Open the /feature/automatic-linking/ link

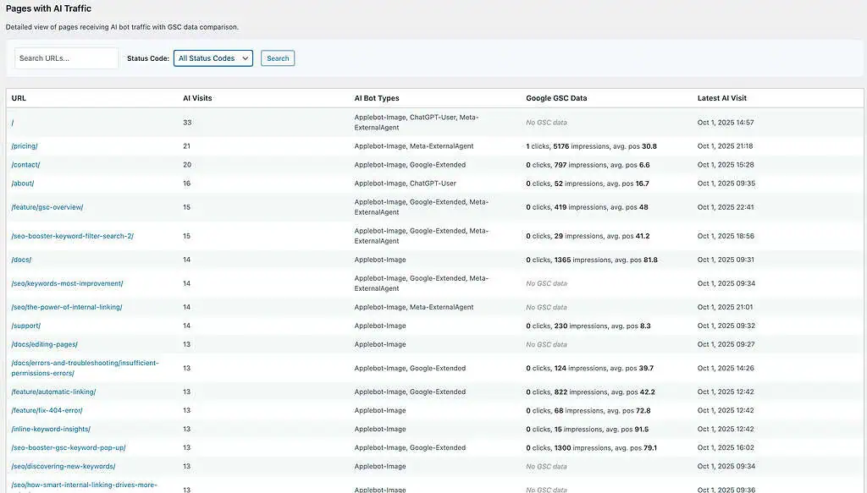53,392
